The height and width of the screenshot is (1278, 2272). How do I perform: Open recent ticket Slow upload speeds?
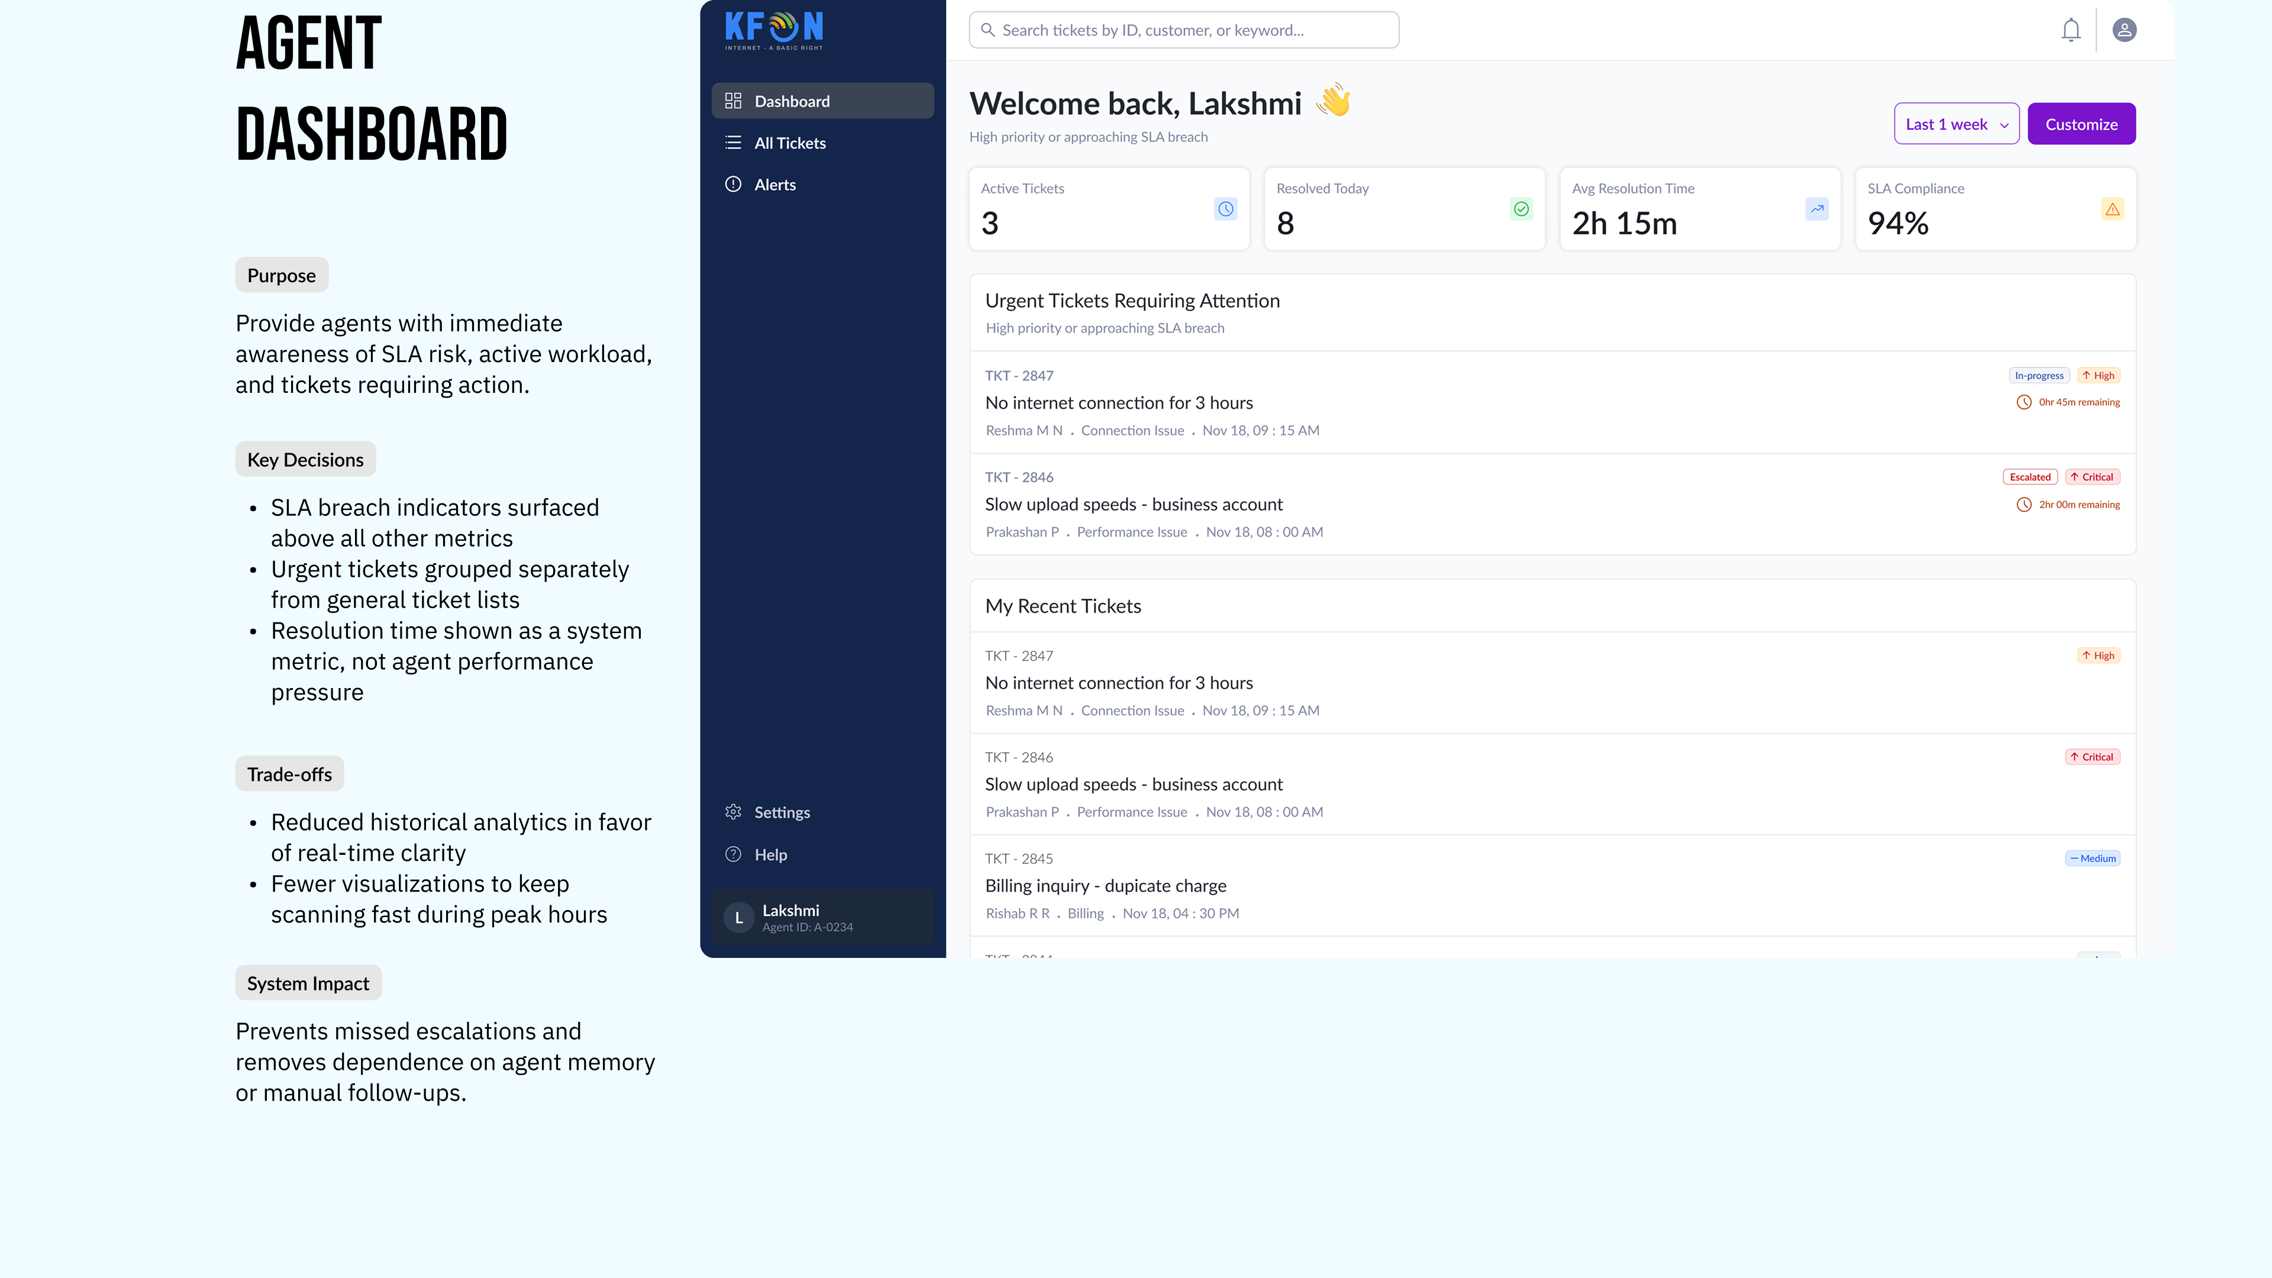pos(1553,784)
